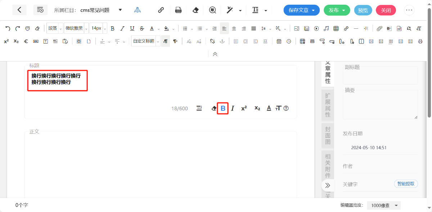Toggle italic in the title toolbar
This screenshot has height=212, width=432.
[233, 108]
